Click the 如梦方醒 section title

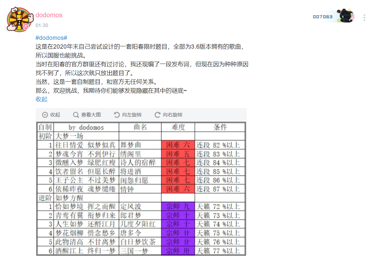click(69, 198)
